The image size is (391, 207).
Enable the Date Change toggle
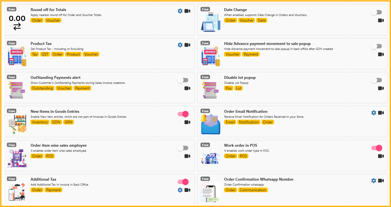[376, 12]
